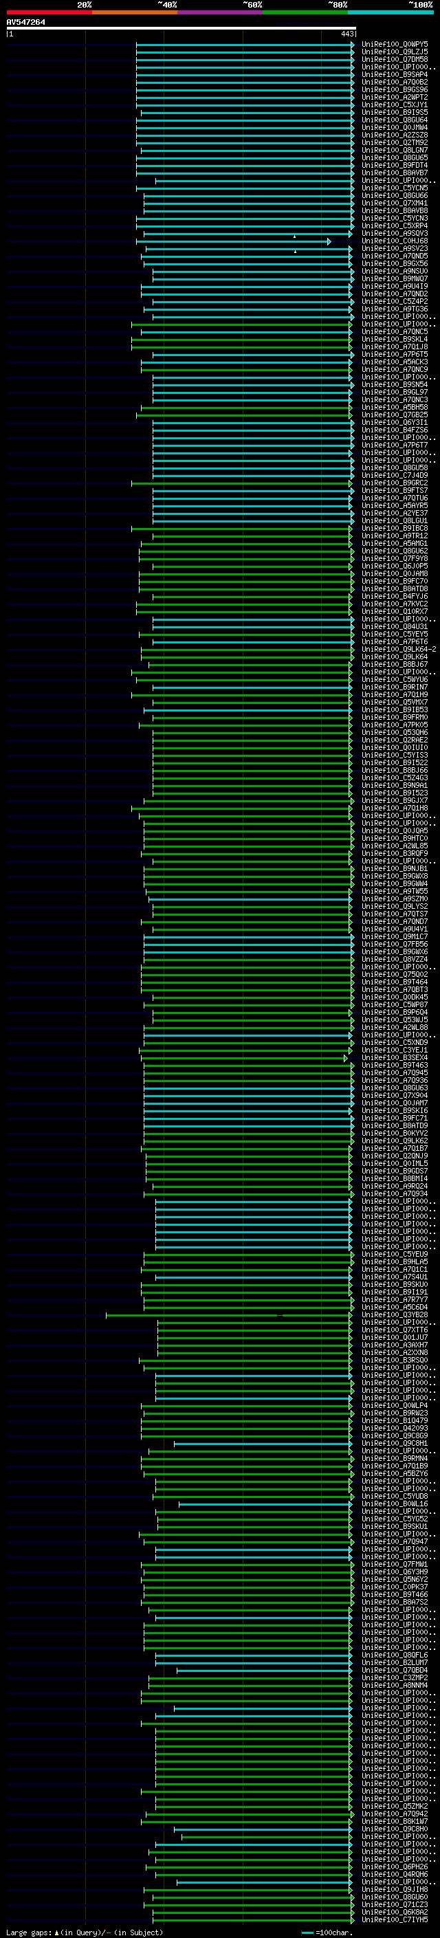The width and height of the screenshot is (440, 1938).
Task: Open hit UniRef100_Q0WPY5
Action: [x=395, y=45]
